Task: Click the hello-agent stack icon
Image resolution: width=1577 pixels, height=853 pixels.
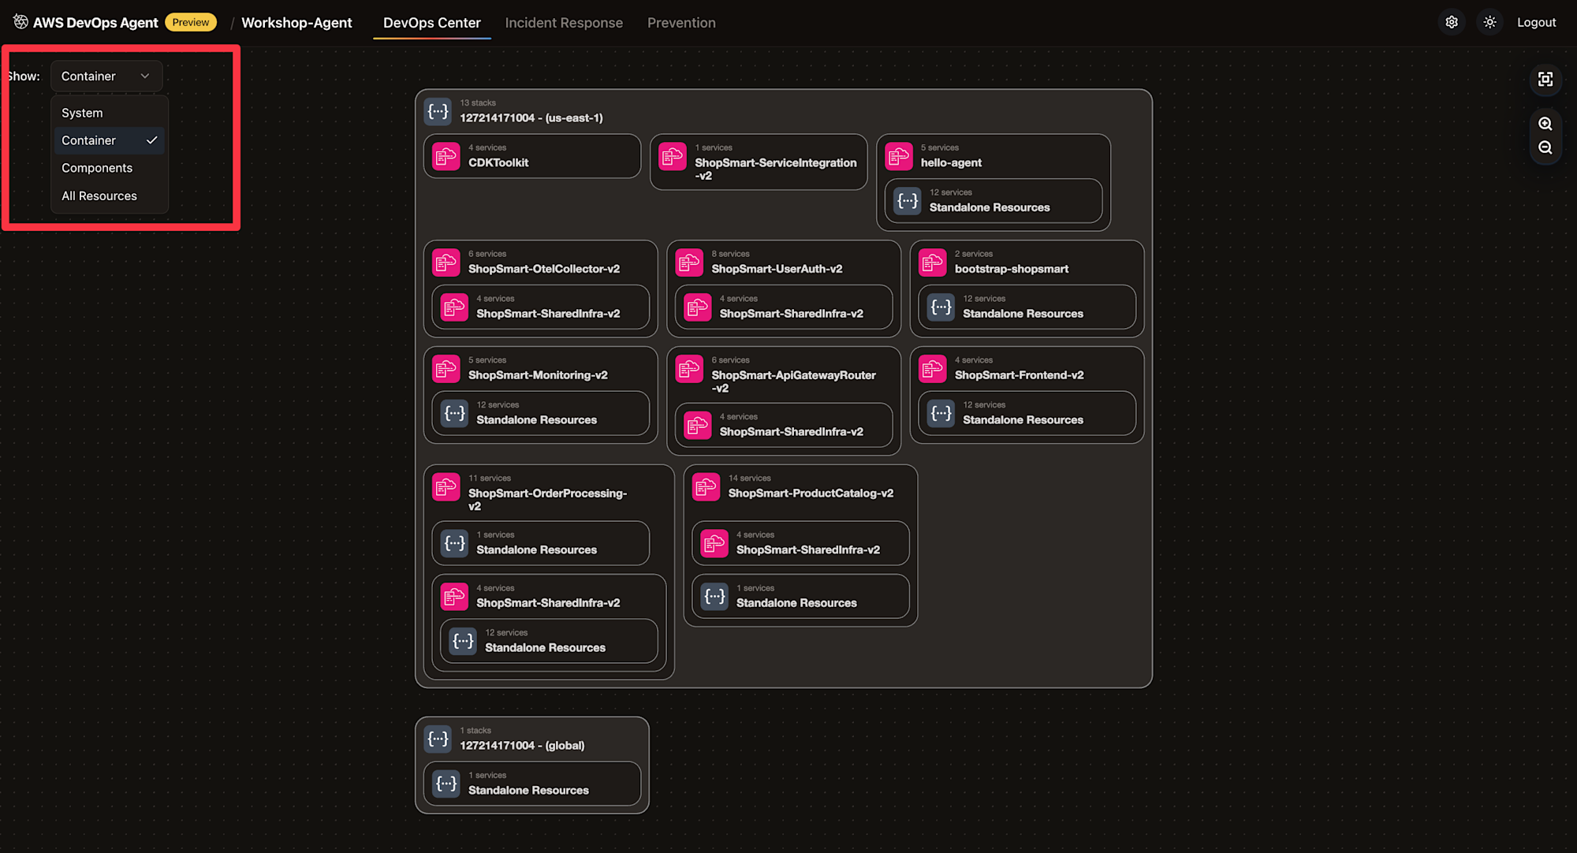Action: 899,156
